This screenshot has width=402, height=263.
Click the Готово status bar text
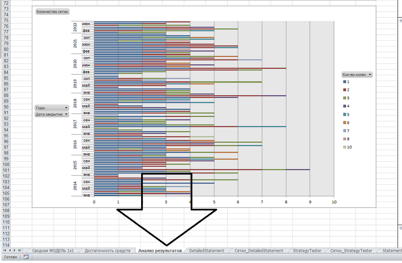click(x=11, y=257)
